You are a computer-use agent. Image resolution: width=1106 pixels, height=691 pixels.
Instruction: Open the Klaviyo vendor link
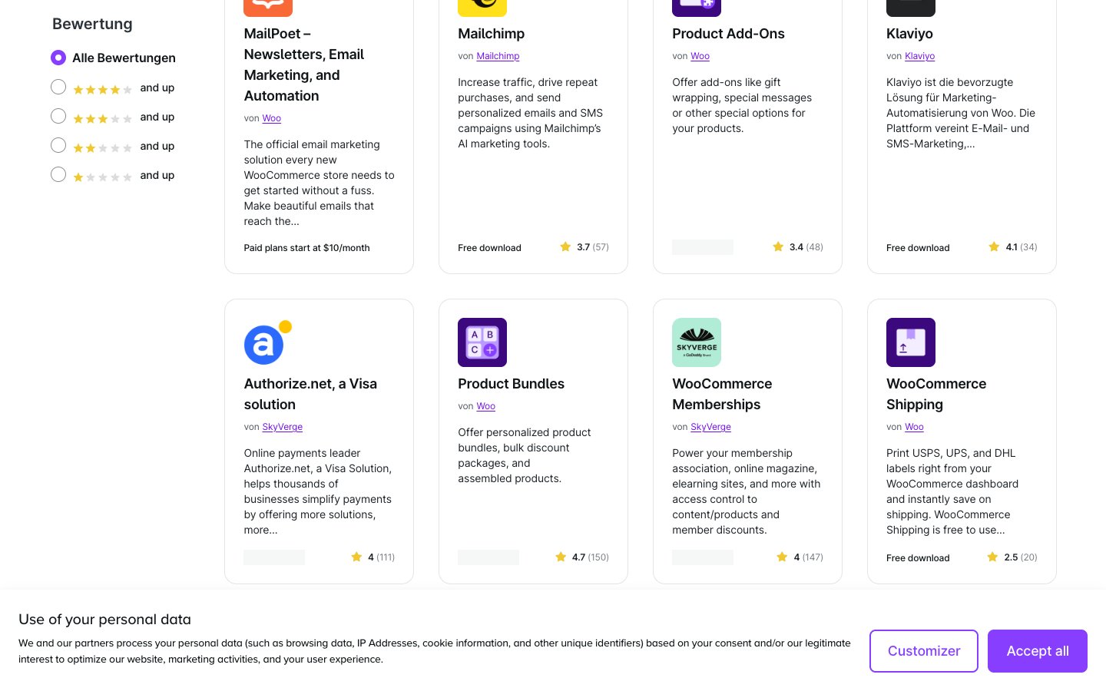919,56
